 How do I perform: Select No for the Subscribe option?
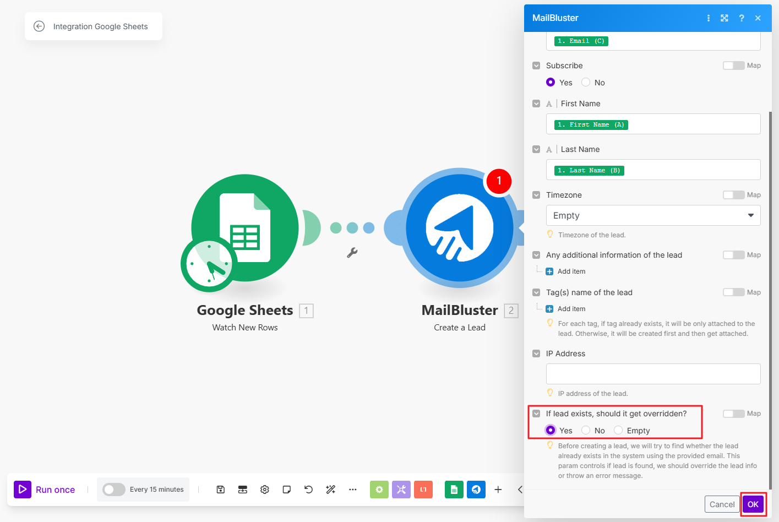point(586,83)
